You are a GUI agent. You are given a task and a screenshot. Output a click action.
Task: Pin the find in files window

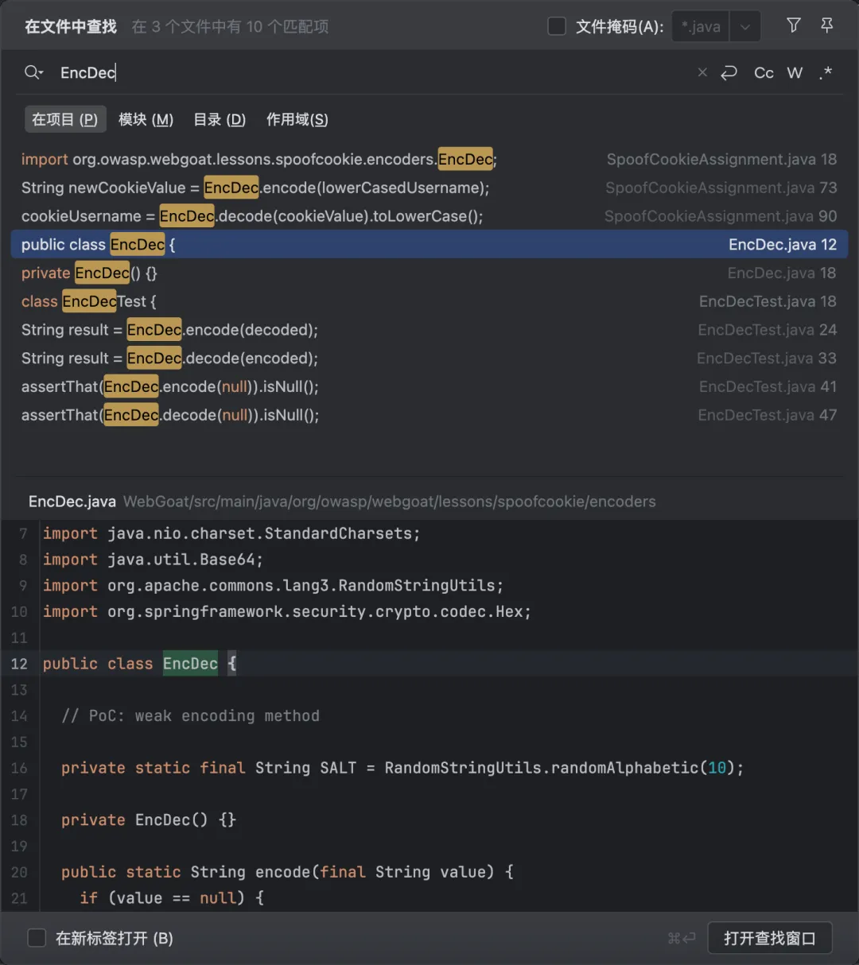827,25
